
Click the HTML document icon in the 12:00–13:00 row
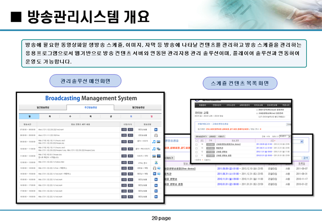coord(156,162)
